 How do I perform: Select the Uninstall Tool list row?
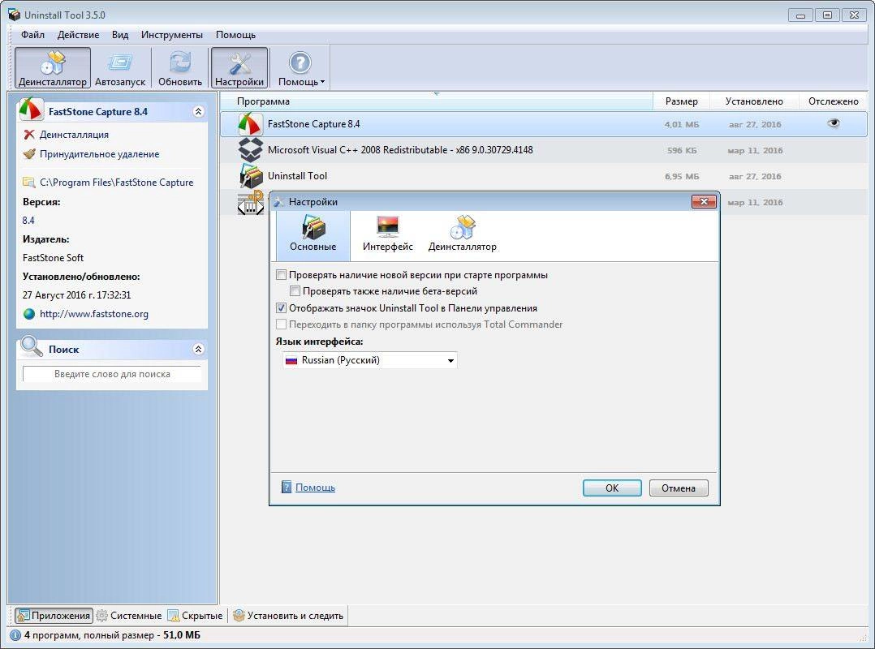[544, 176]
